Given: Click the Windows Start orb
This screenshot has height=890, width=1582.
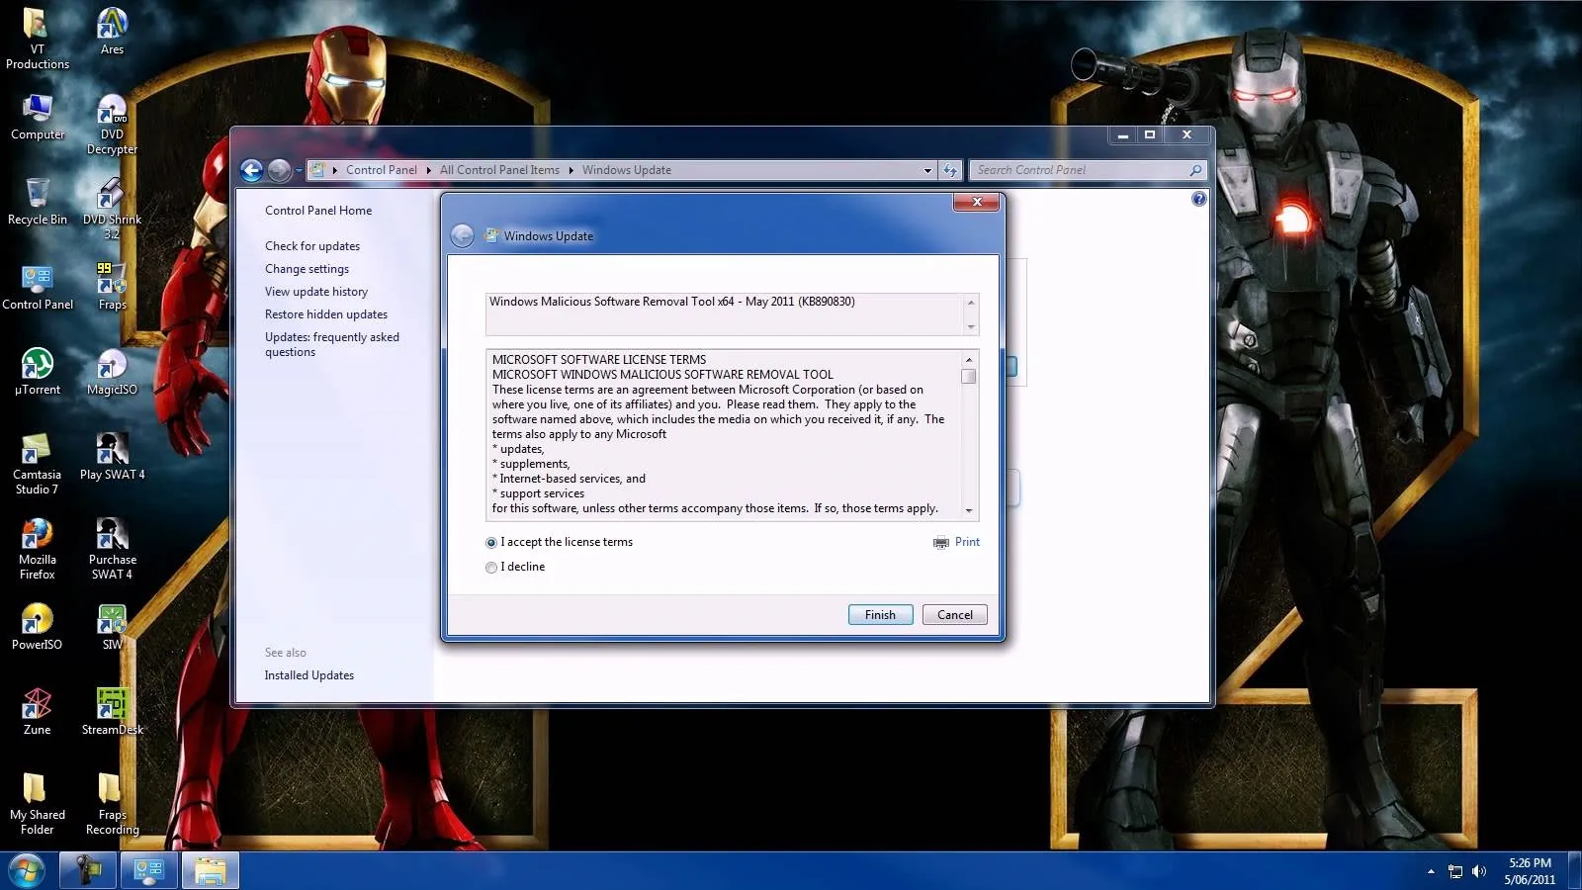Looking at the screenshot, I should pos(27,871).
